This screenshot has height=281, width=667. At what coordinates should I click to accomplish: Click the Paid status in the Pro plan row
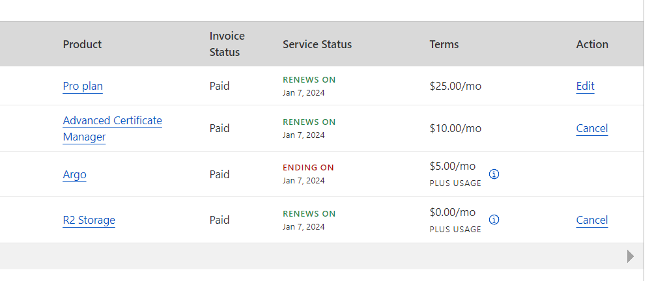[220, 86]
